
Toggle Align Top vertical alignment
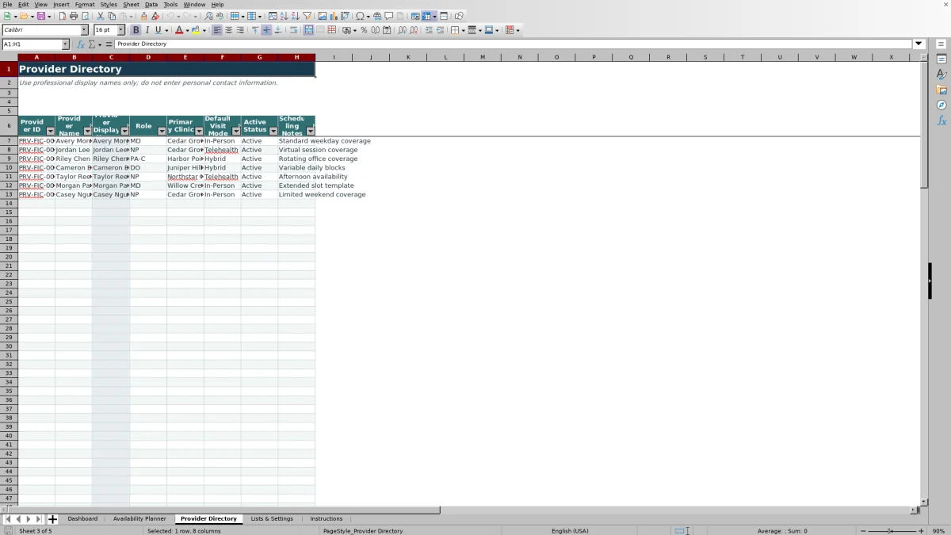[x=255, y=30]
